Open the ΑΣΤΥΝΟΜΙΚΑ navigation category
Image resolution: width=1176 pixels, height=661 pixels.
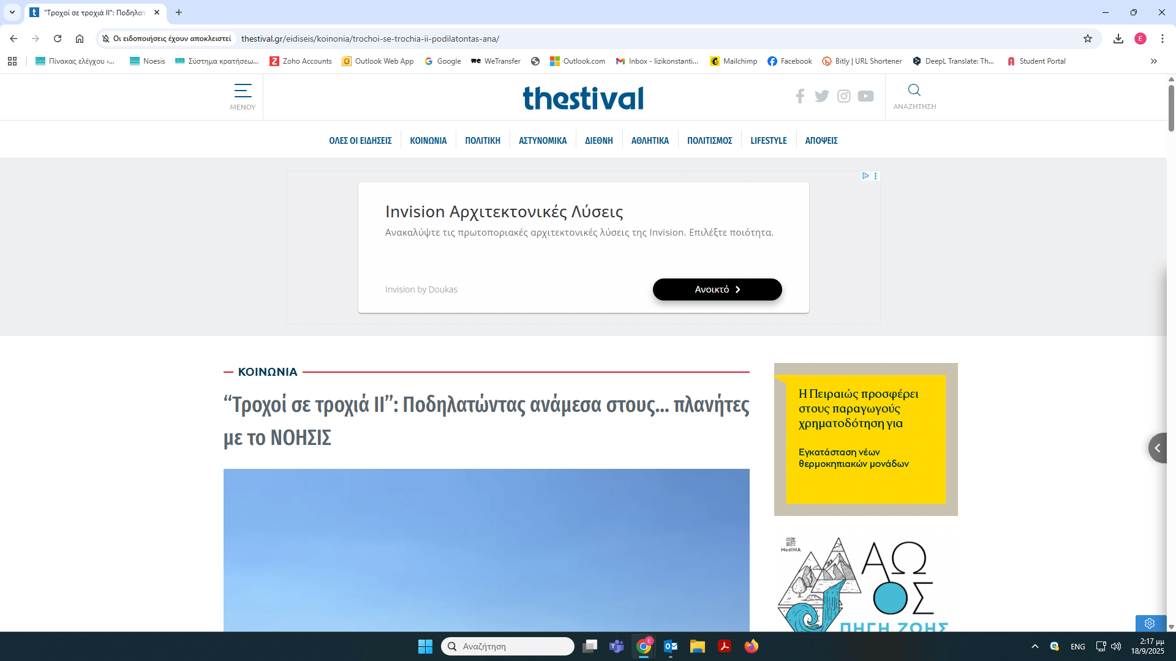coord(542,141)
